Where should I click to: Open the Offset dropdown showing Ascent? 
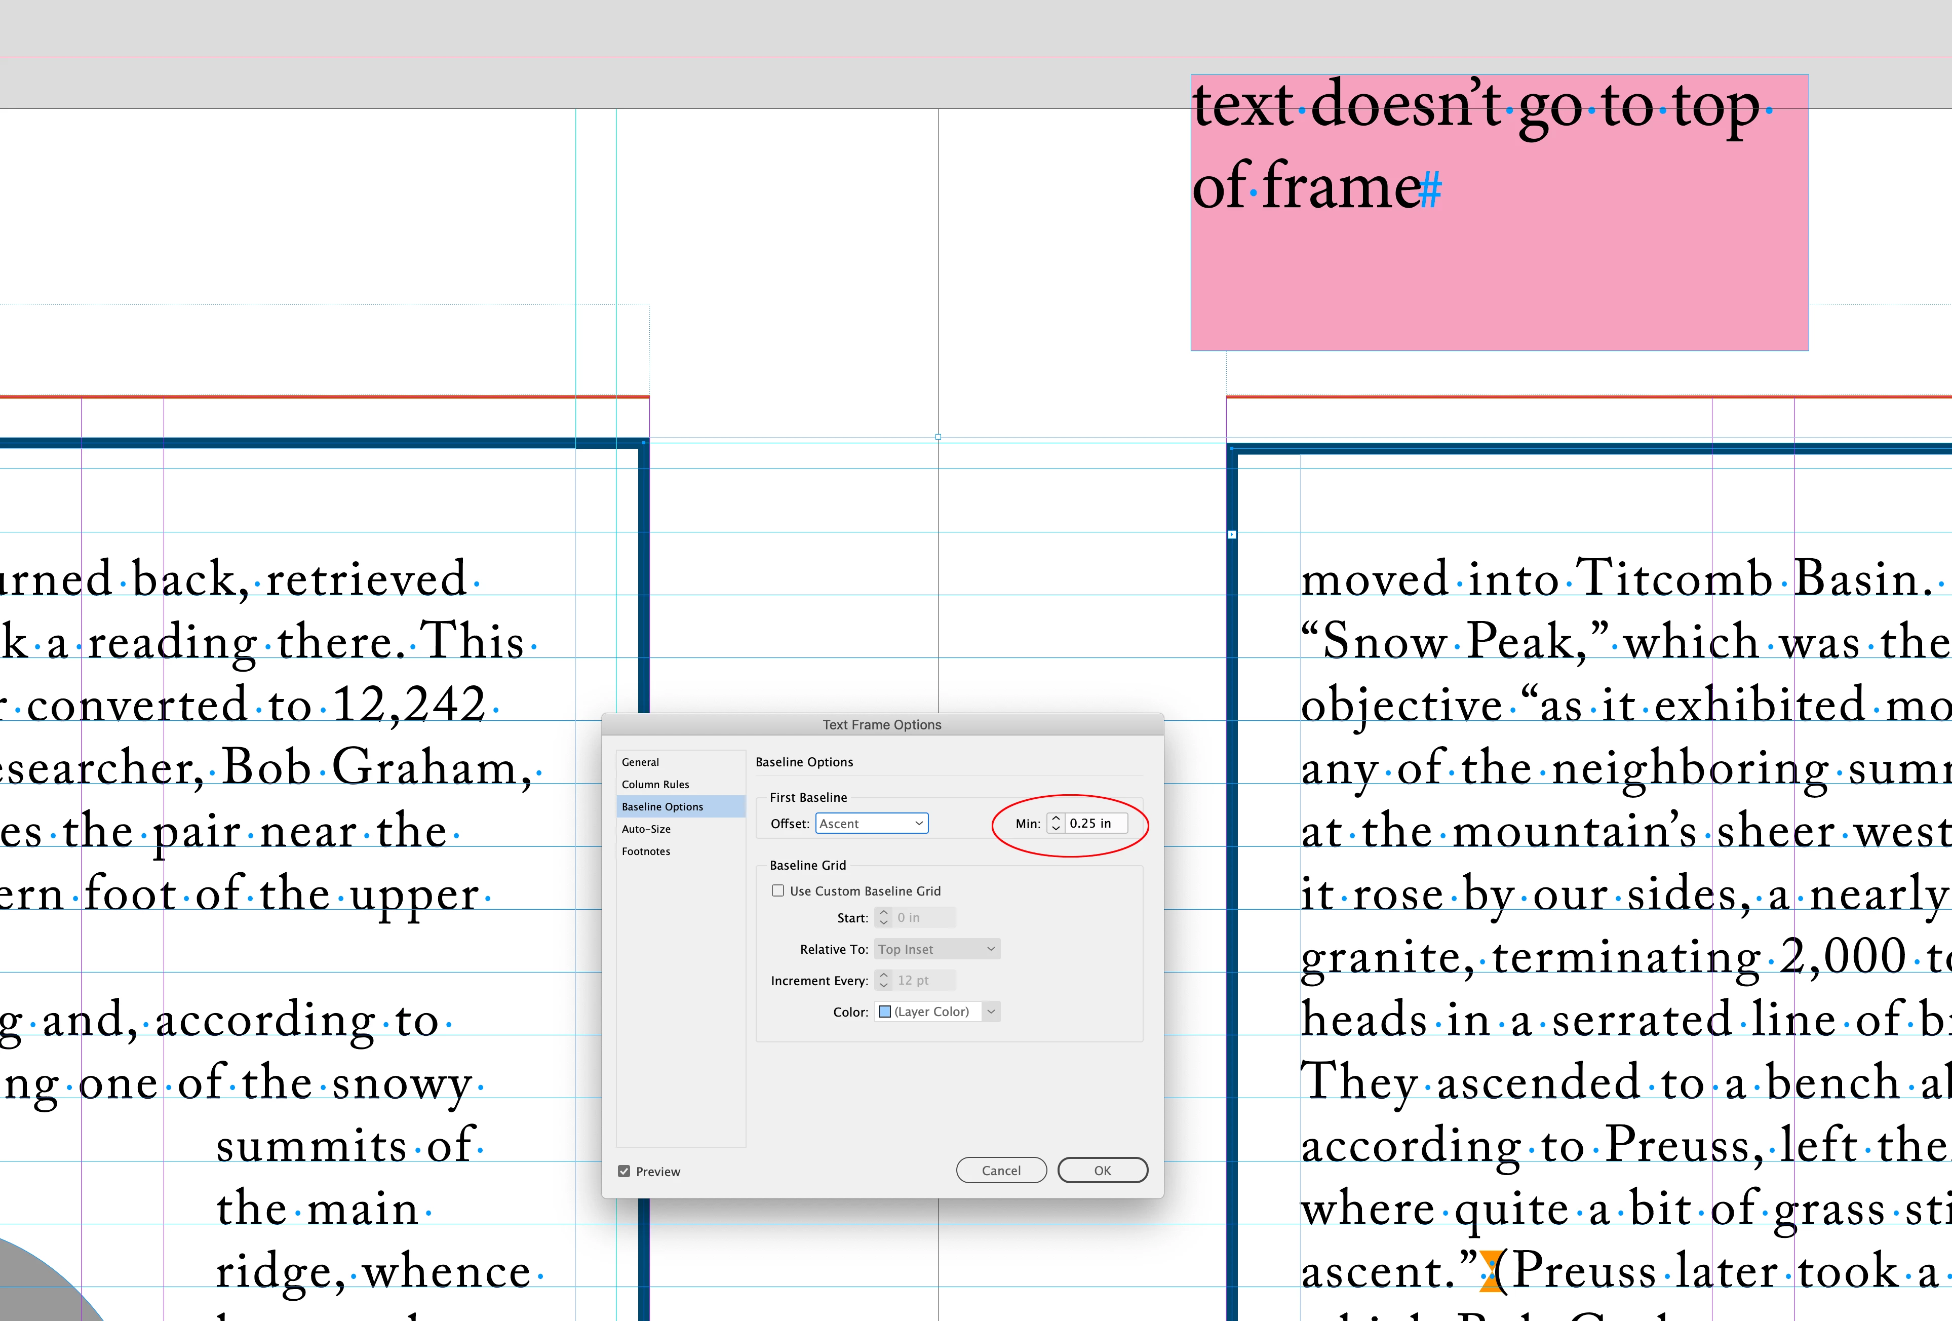click(871, 824)
